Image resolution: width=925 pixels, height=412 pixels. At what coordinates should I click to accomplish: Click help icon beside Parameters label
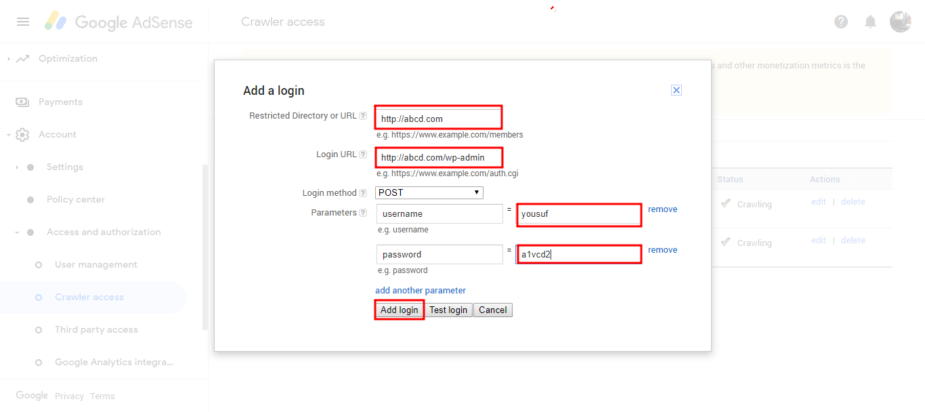click(x=363, y=213)
